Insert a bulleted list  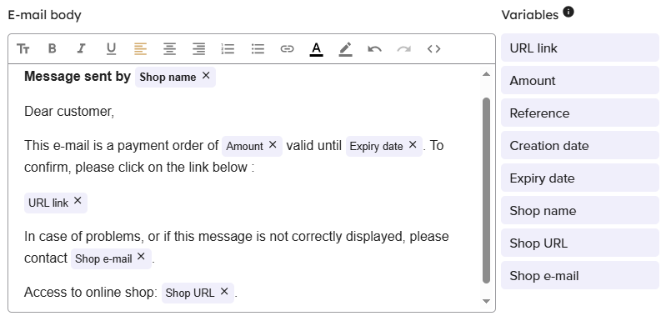tap(258, 49)
